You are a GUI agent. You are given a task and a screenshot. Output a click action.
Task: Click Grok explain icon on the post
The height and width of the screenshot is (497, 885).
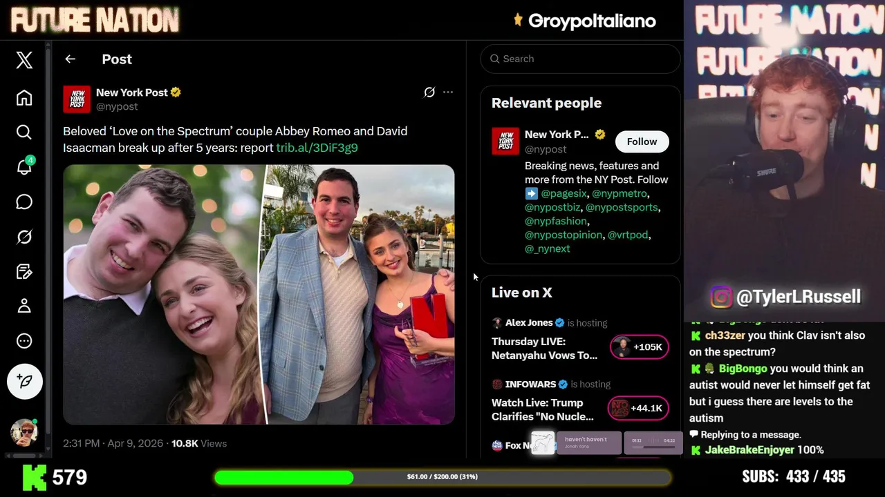pyautogui.click(x=429, y=92)
